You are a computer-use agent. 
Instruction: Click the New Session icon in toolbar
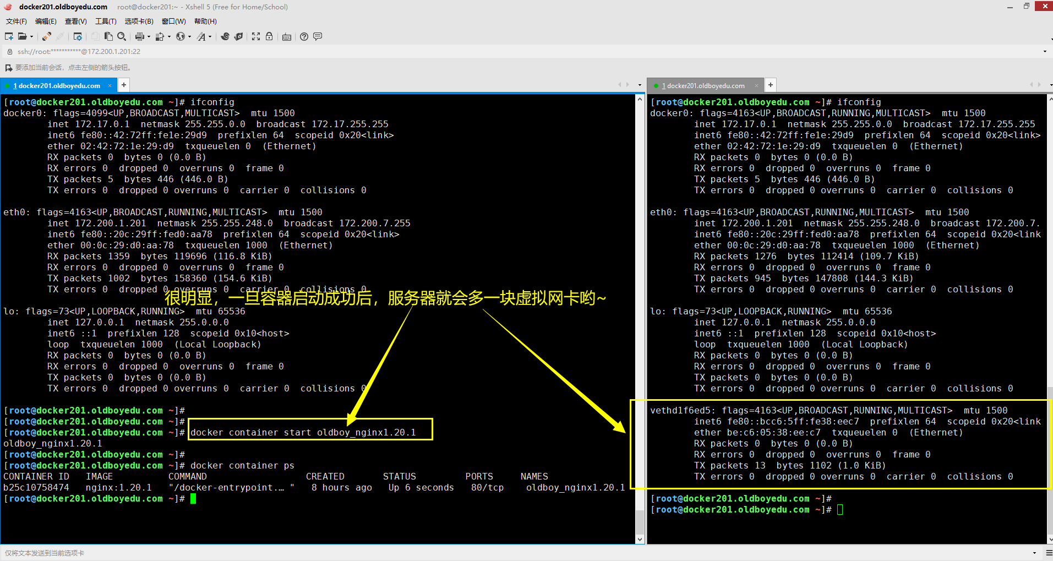9,36
